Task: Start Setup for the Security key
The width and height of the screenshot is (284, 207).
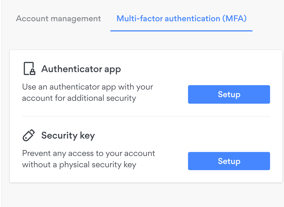Action: click(x=229, y=161)
